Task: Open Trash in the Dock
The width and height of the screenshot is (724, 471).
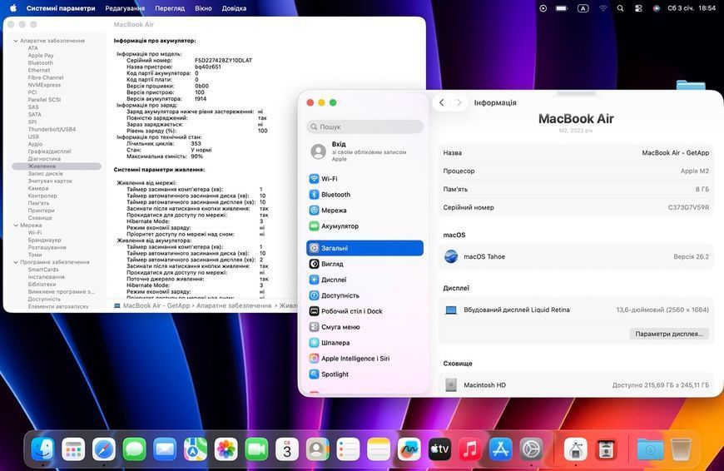Action: (681, 449)
